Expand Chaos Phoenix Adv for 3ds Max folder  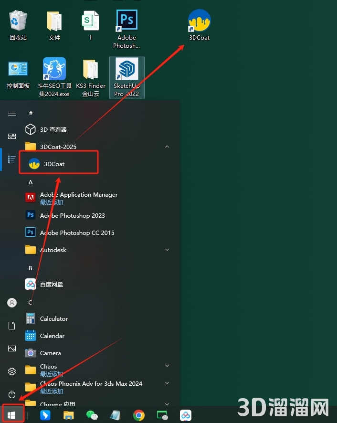(x=167, y=383)
